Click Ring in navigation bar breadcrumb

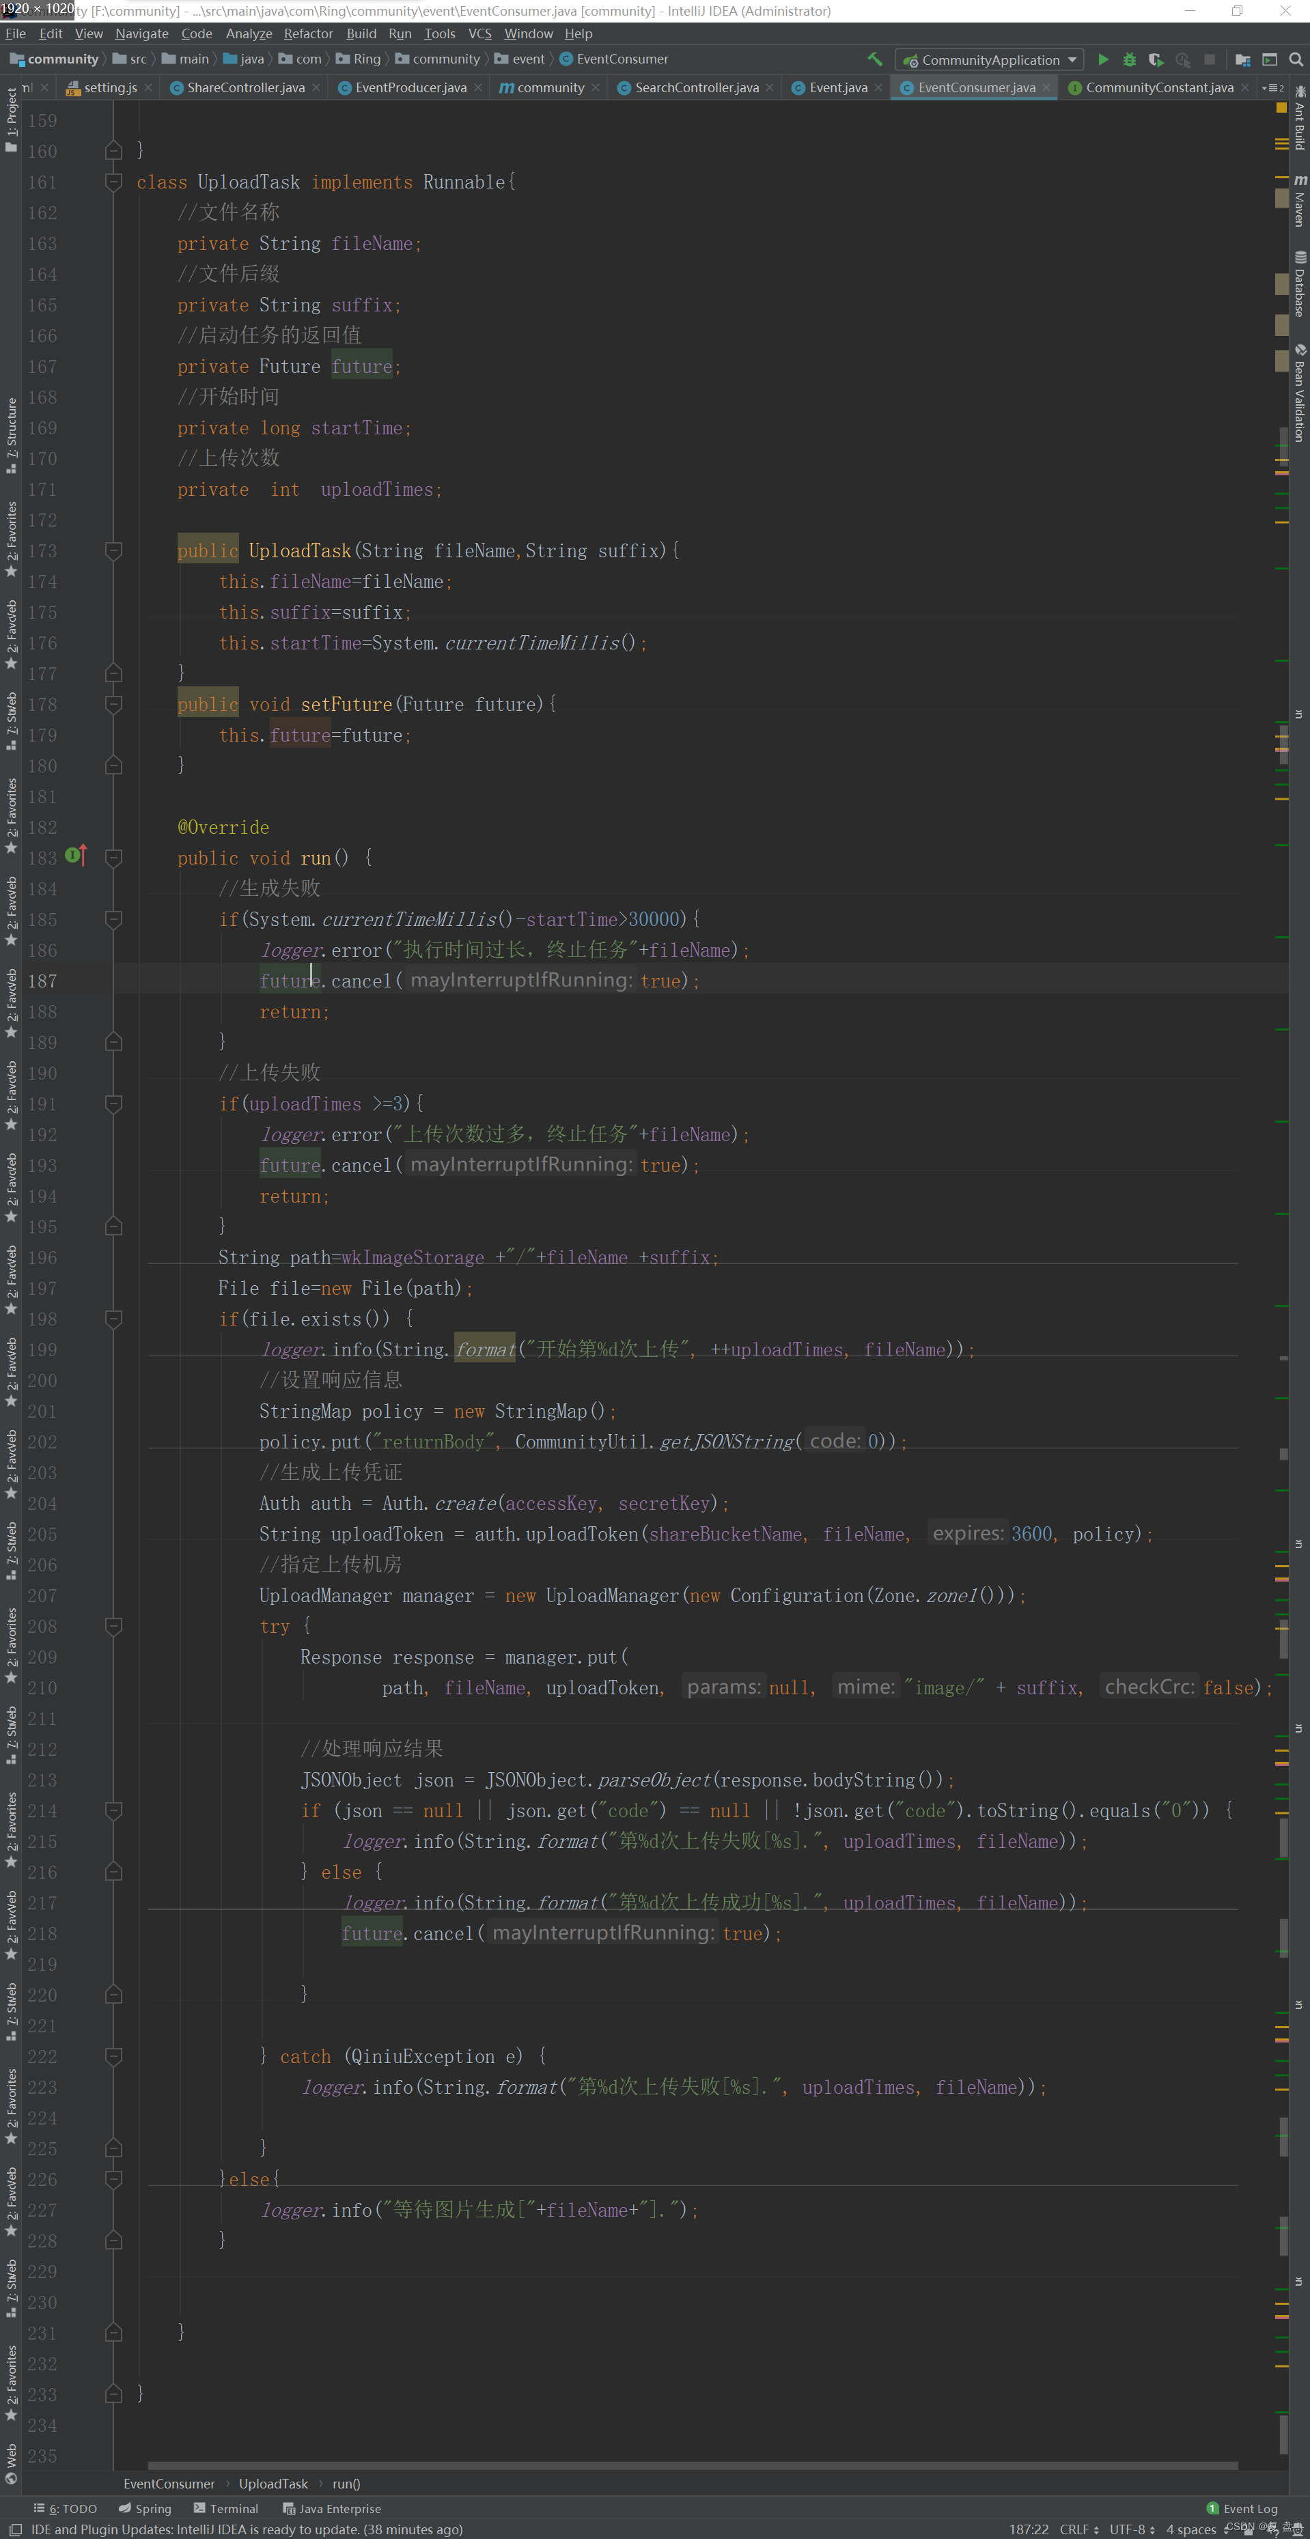[x=359, y=59]
